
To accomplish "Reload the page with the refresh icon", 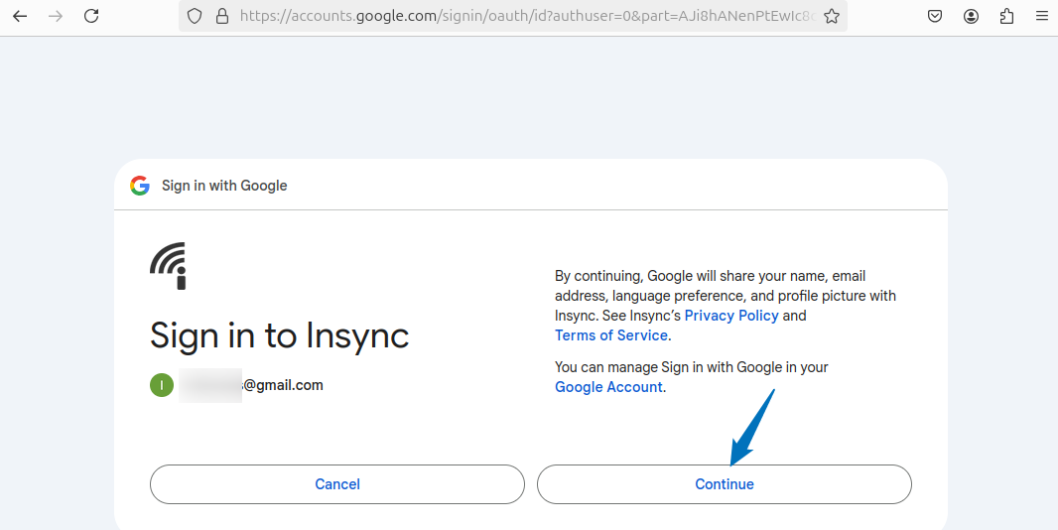I will (91, 16).
